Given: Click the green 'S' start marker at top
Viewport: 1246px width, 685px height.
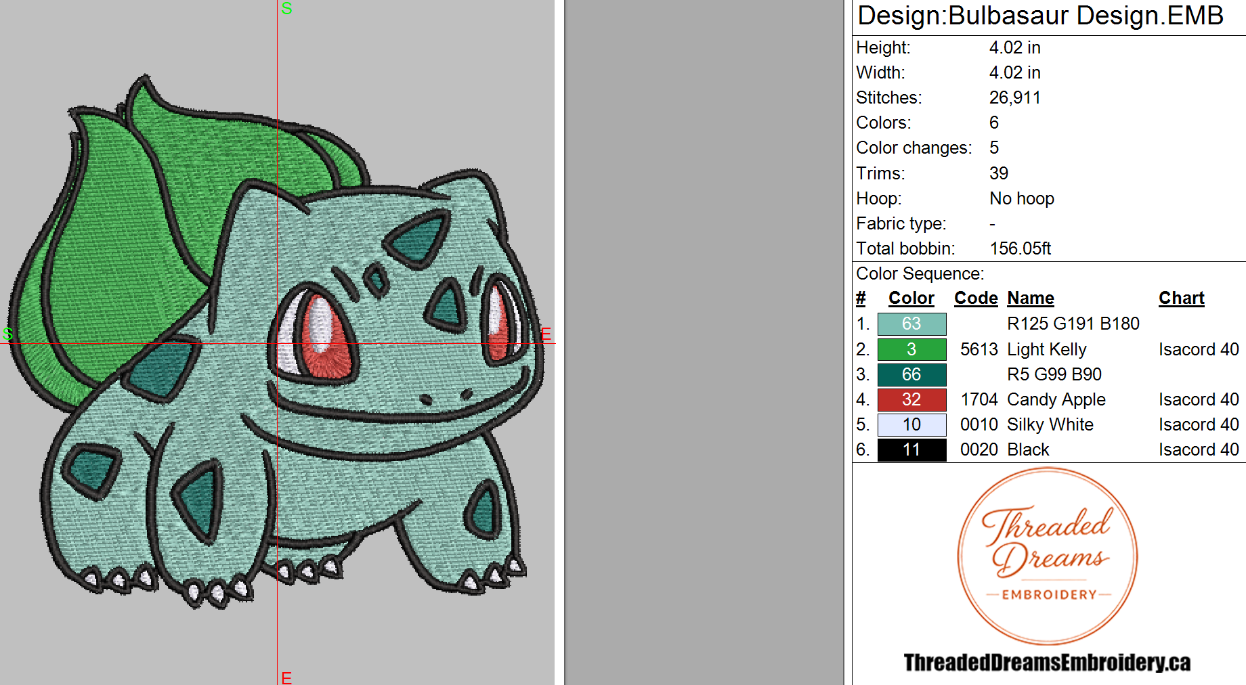Looking at the screenshot, I should 286,9.
